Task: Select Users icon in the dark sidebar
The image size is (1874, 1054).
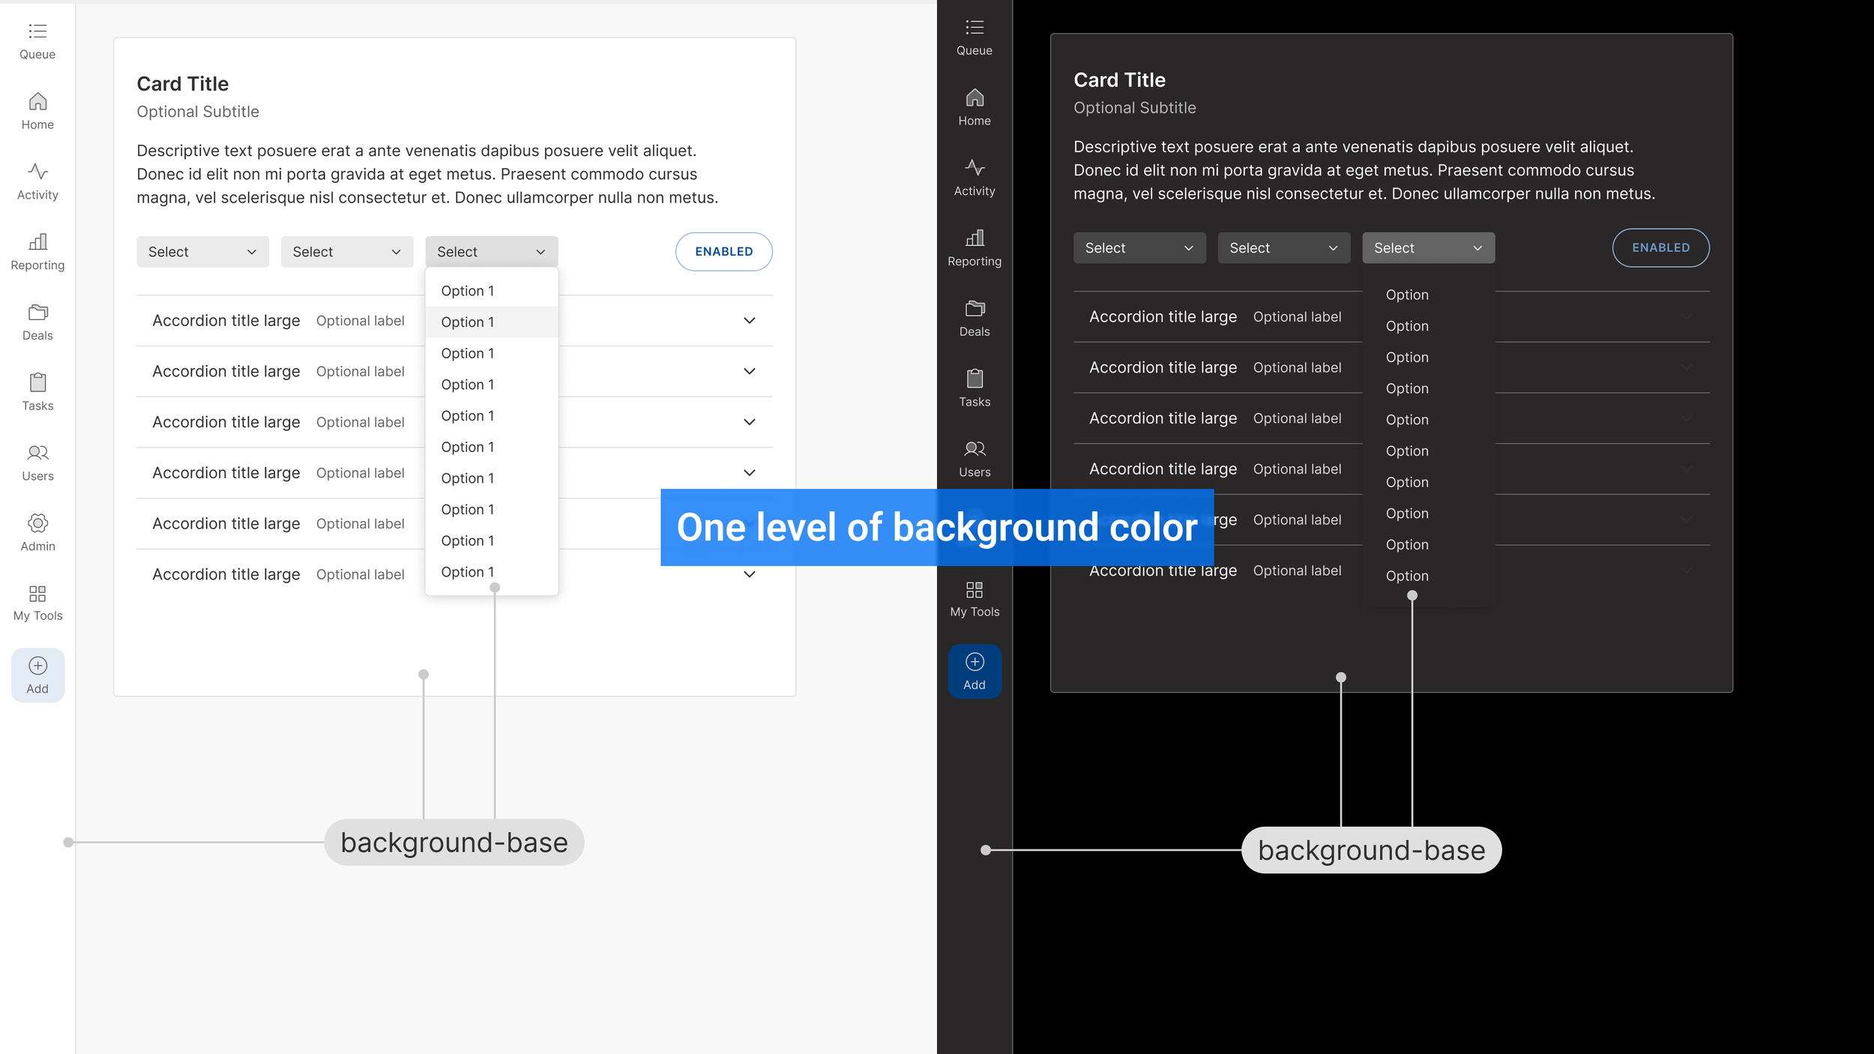Action: click(x=974, y=449)
